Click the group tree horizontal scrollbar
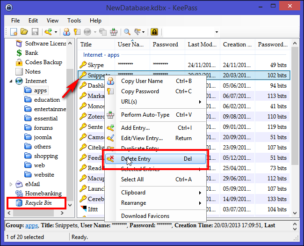Viewport: 304px width, 246px height. click(33, 213)
